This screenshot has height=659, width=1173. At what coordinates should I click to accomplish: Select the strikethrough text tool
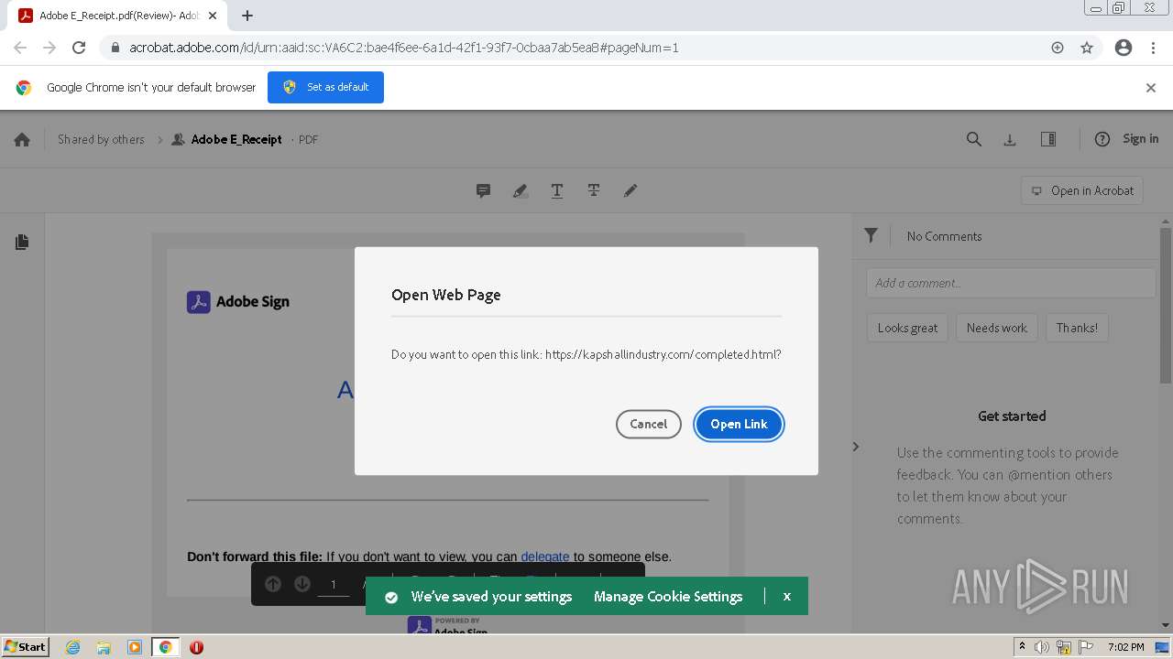click(x=594, y=190)
